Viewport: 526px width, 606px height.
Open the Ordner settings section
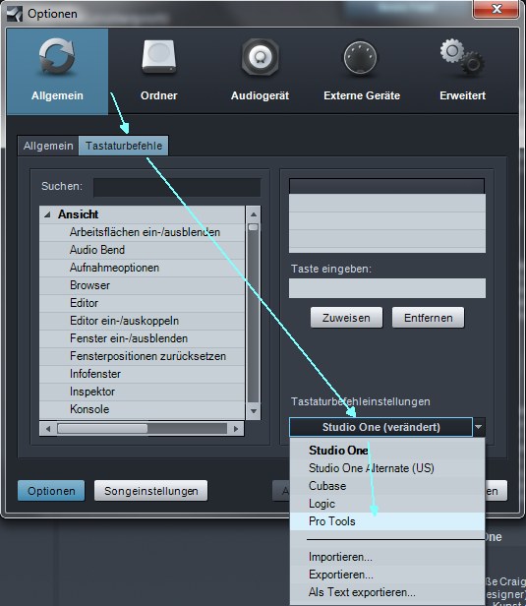[x=158, y=71]
